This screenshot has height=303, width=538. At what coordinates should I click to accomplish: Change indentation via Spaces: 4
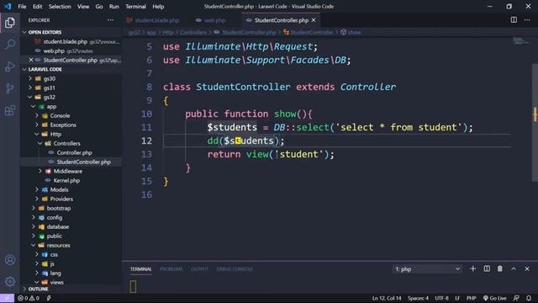click(418, 298)
